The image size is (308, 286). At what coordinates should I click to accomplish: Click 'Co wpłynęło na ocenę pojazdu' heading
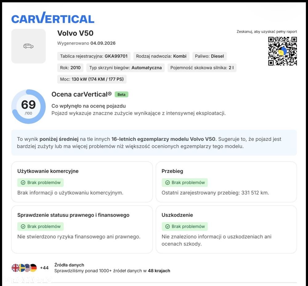(x=89, y=106)
